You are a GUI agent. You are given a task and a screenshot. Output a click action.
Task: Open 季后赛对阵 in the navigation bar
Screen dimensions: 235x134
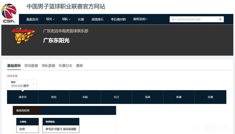pos(118,19)
